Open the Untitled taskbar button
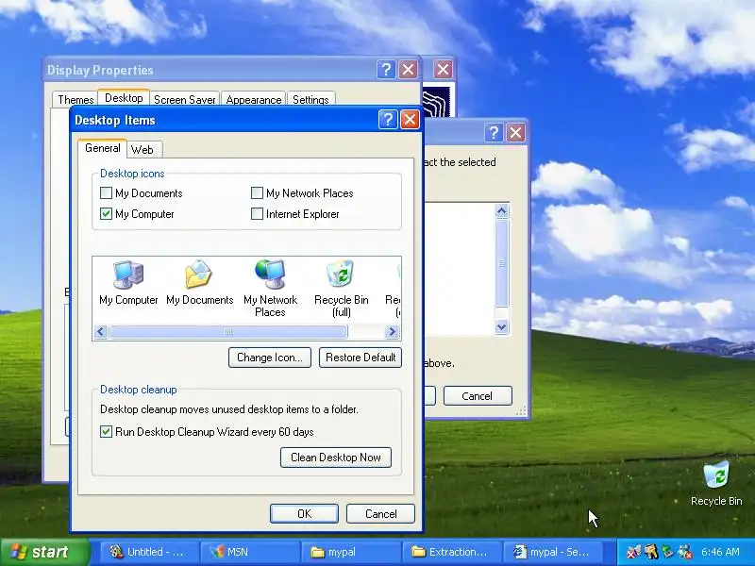The image size is (755, 566). [149, 552]
